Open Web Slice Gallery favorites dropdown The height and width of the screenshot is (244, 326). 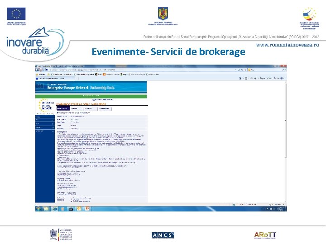coord(137,74)
